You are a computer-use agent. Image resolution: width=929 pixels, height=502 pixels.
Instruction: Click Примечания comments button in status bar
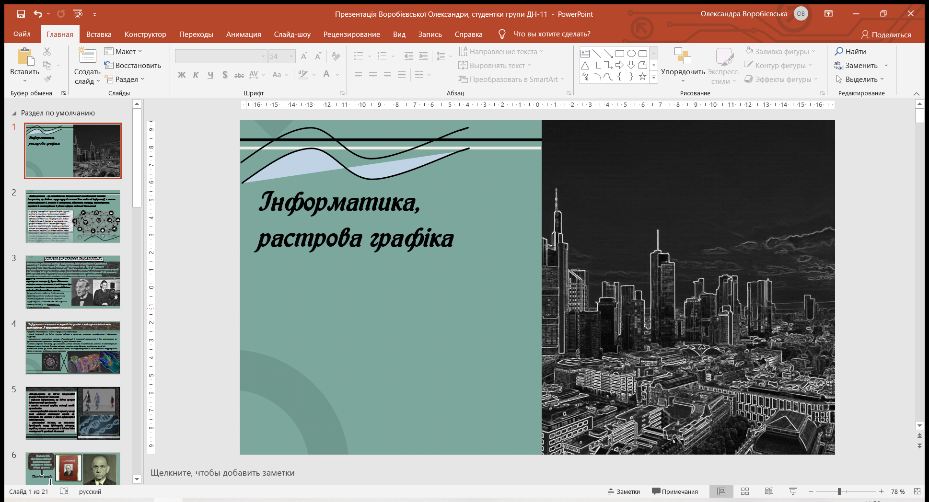tap(675, 491)
